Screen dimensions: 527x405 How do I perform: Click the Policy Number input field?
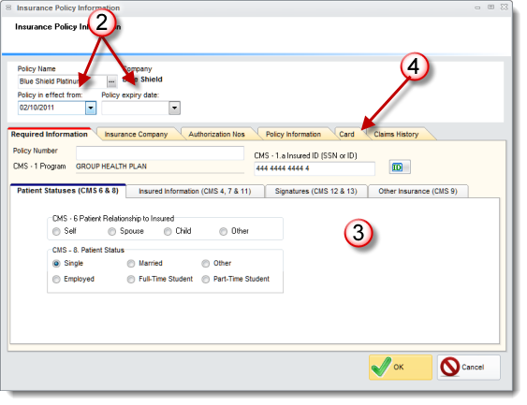[x=160, y=152]
